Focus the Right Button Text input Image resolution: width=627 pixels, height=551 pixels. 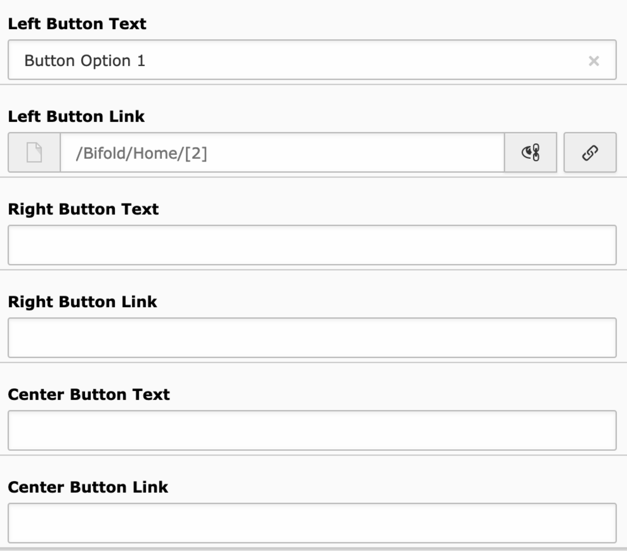tap(312, 245)
